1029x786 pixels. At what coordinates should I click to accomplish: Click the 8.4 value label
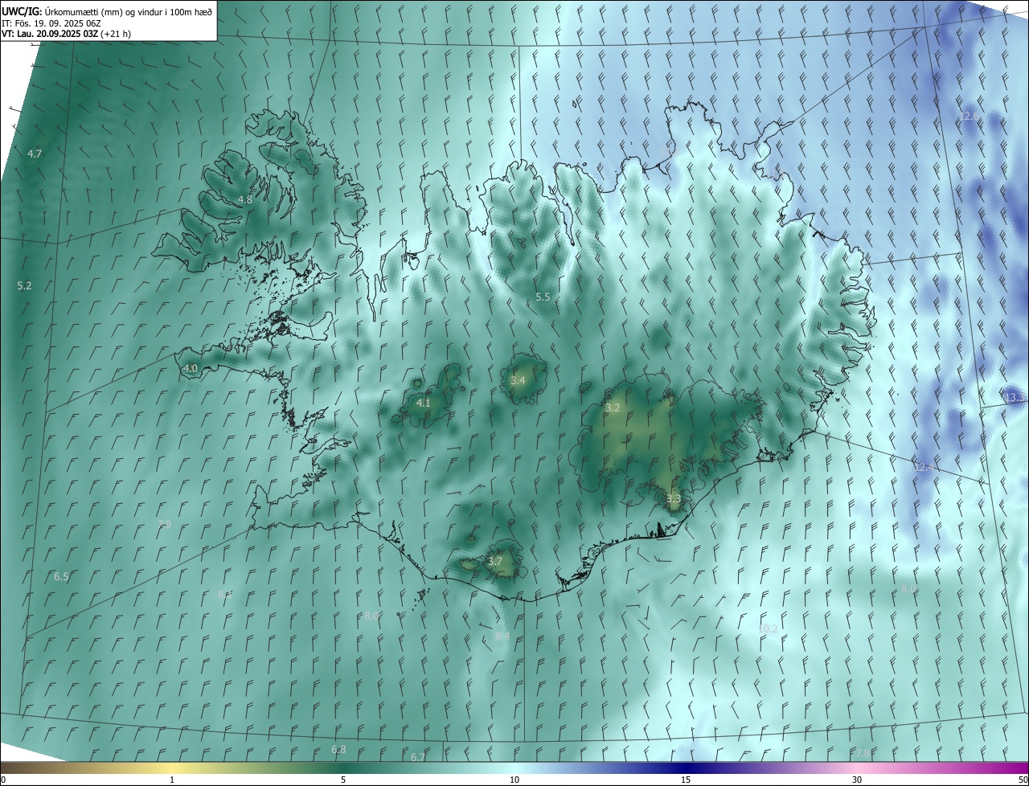coord(502,636)
